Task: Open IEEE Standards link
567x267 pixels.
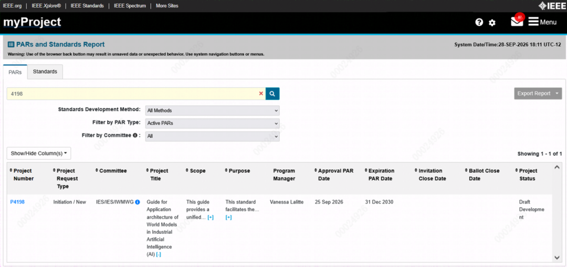Action: (87, 6)
